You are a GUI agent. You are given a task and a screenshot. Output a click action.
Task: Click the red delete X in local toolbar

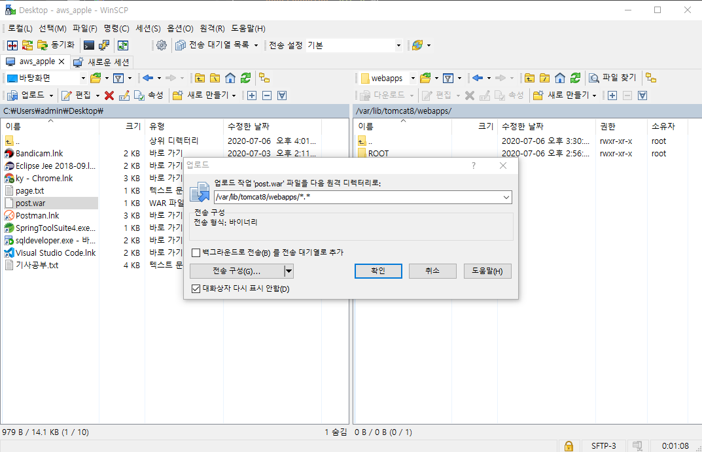[109, 96]
